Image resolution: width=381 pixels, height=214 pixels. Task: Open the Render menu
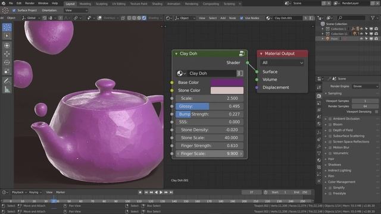[x=30, y=4]
